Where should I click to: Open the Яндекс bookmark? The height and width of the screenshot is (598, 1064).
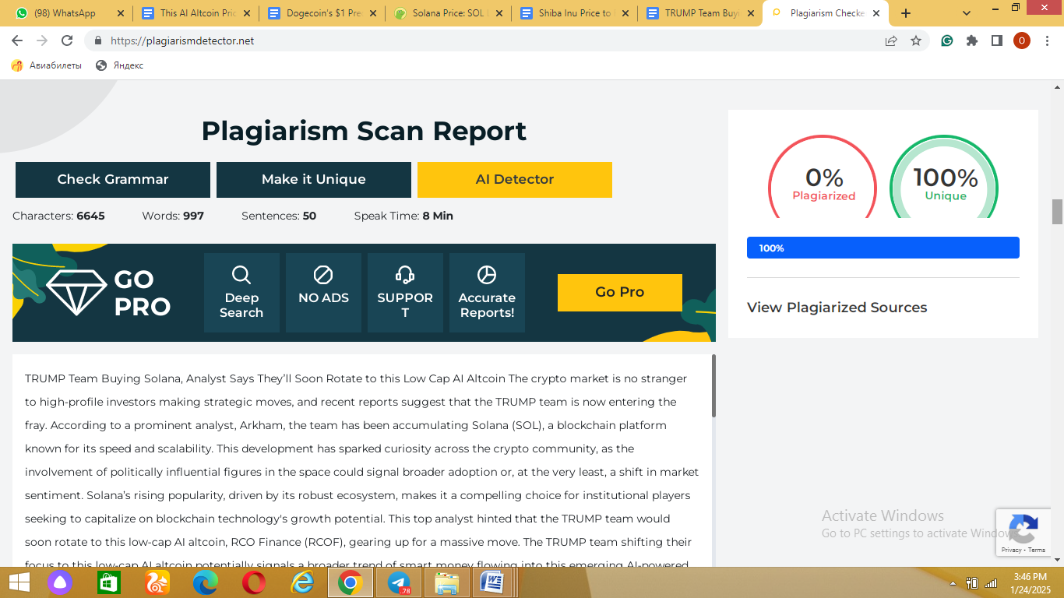click(120, 65)
